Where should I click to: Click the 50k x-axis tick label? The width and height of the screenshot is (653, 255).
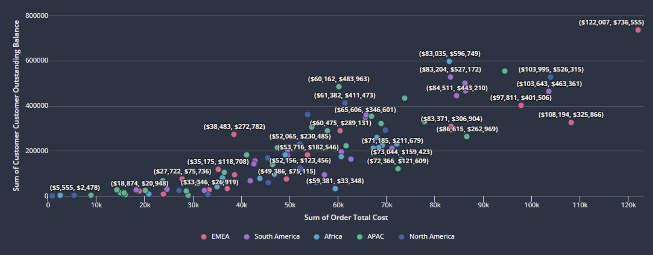pos(290,205)
